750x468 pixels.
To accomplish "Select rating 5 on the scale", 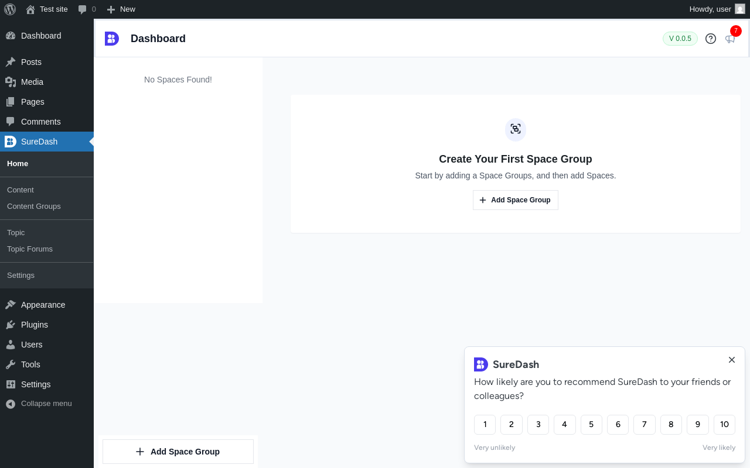I will (591, 425).
